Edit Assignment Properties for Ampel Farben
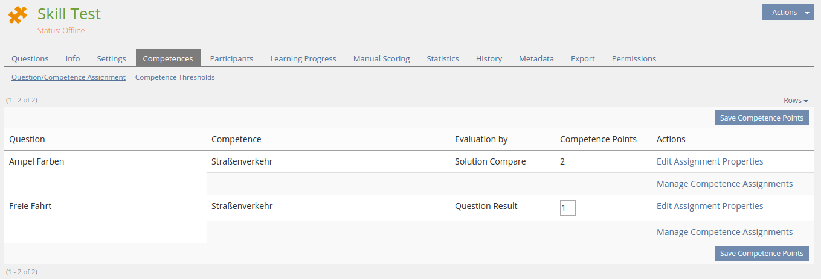The width and height of the screenshot is (821, 279). (710, 161)
